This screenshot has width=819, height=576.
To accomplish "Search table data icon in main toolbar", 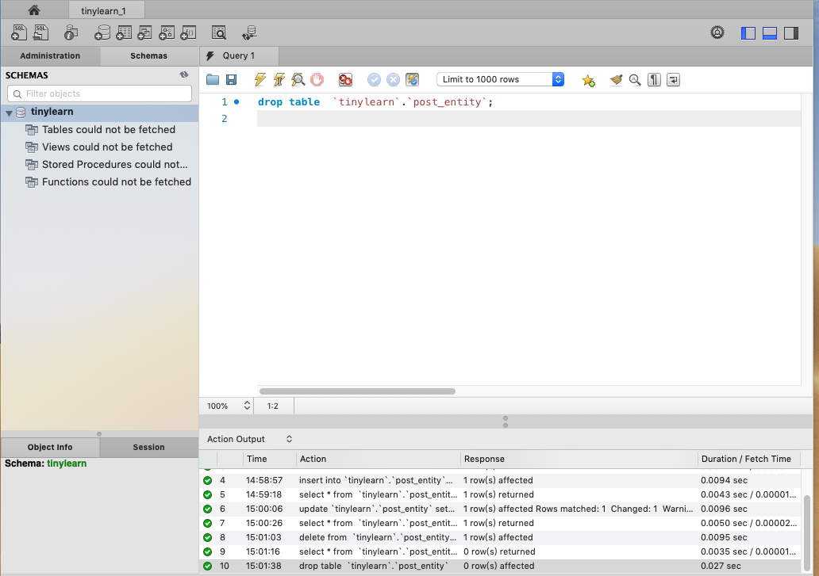I will tap(219, 32).
